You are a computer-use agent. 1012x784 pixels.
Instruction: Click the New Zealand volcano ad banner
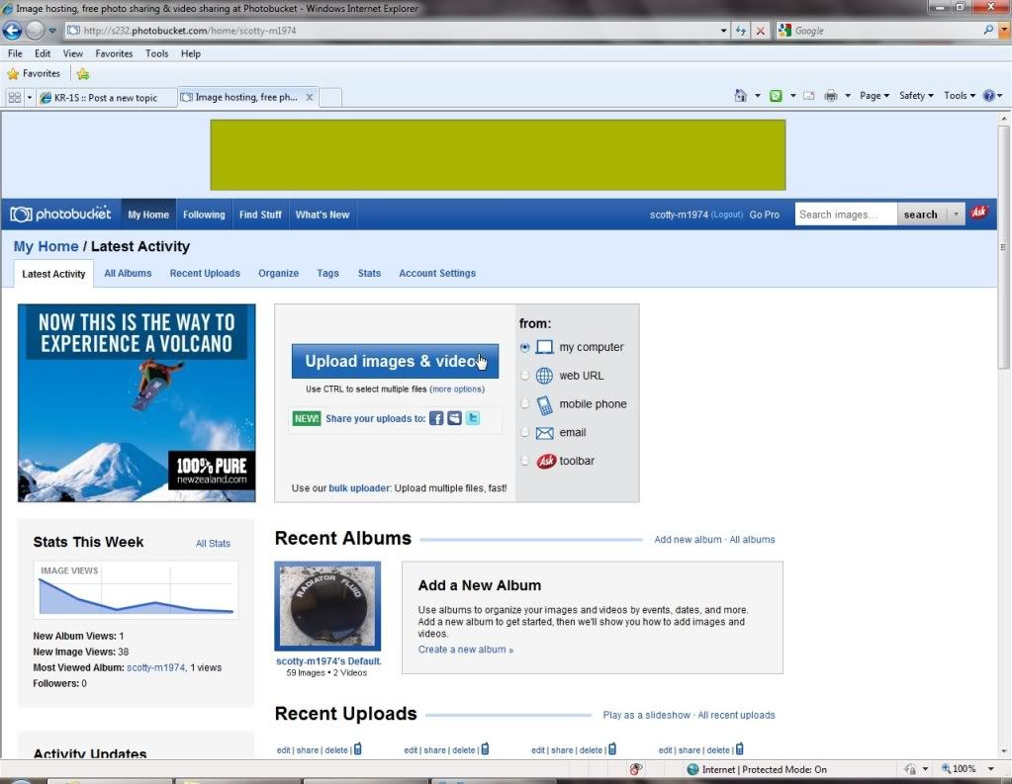[x=137, y=403]
